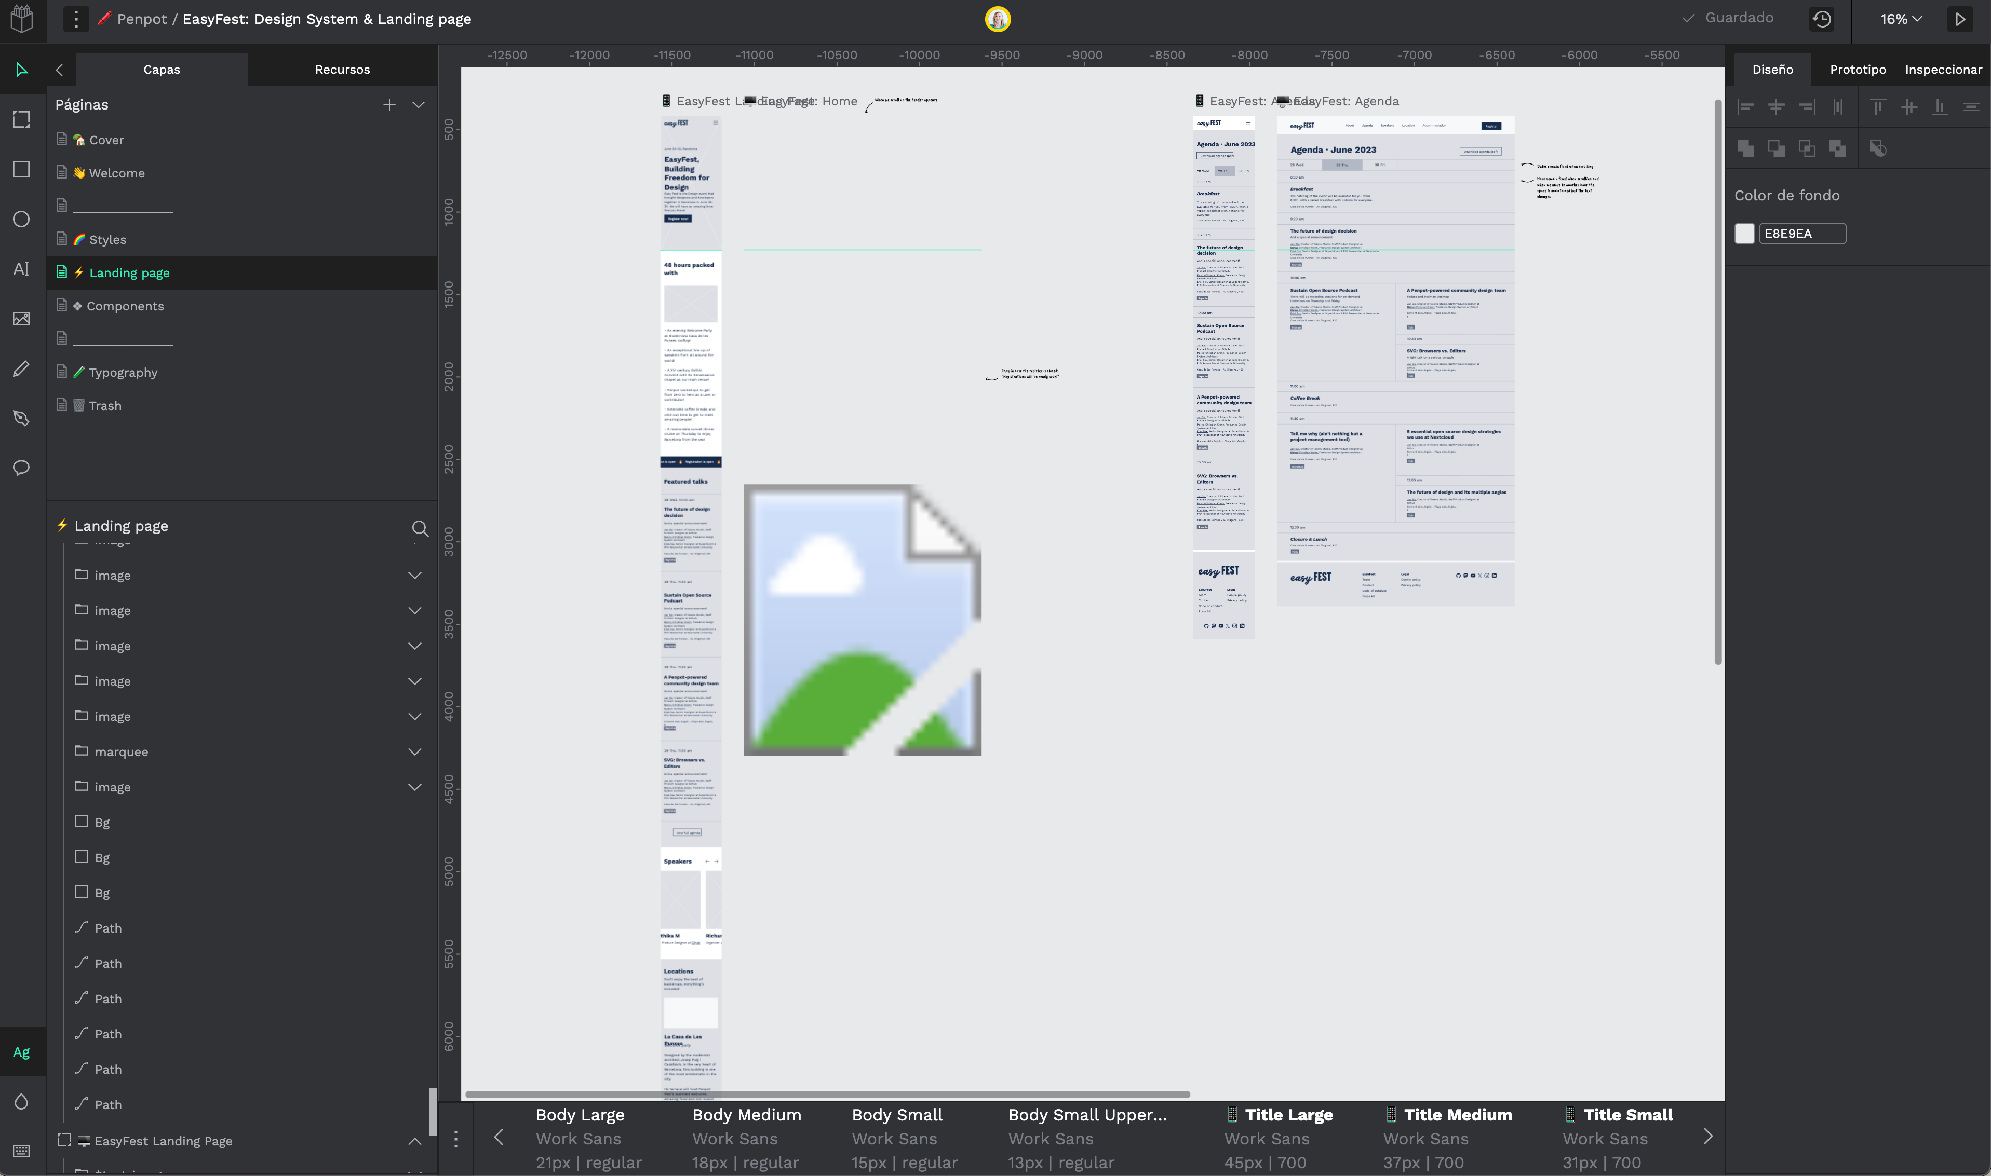Click the flatten shape icon
1991x1176 pixels.
pos(1878,148)
